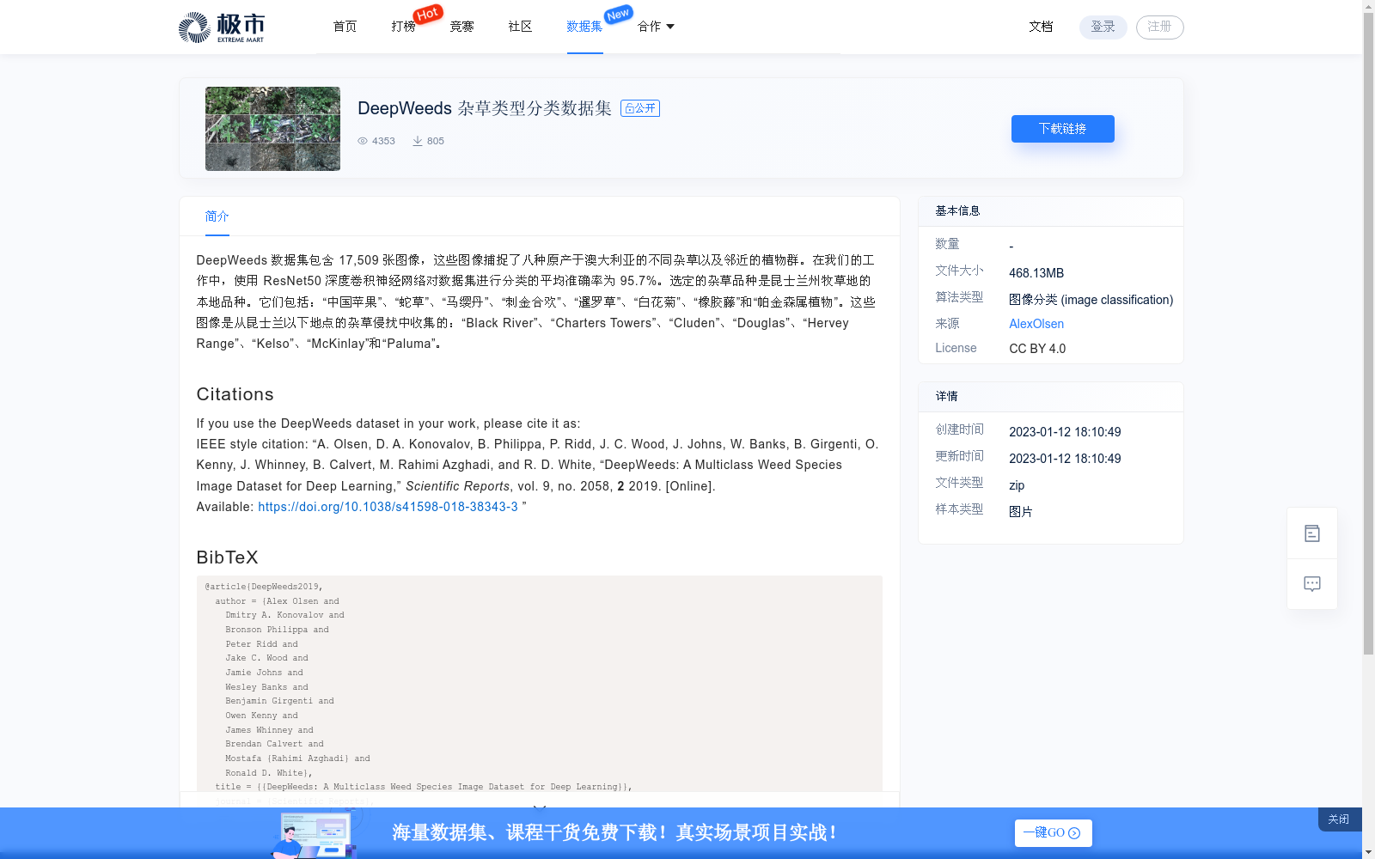Screen dimensions: 1375x859
Task: Click the vertical scrollbar thumb
Action: (x=1368, y=334)
